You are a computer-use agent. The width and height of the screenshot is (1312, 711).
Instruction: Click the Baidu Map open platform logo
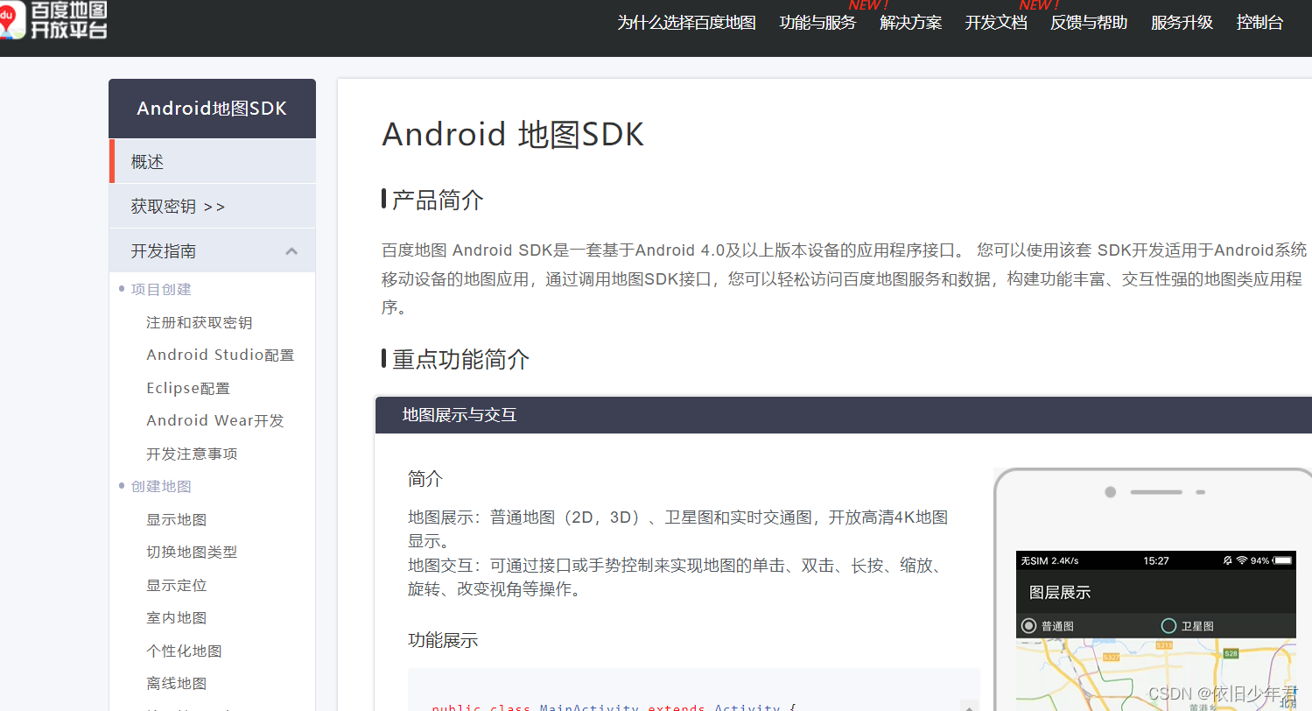(x=54, y=19)
